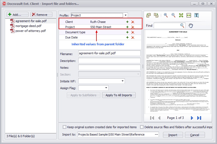
Task: Jump to last preview page
Action: 199,118
